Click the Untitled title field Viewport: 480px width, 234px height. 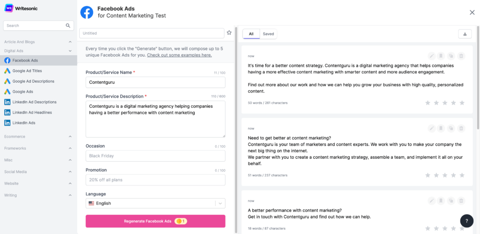pos(152,33)
